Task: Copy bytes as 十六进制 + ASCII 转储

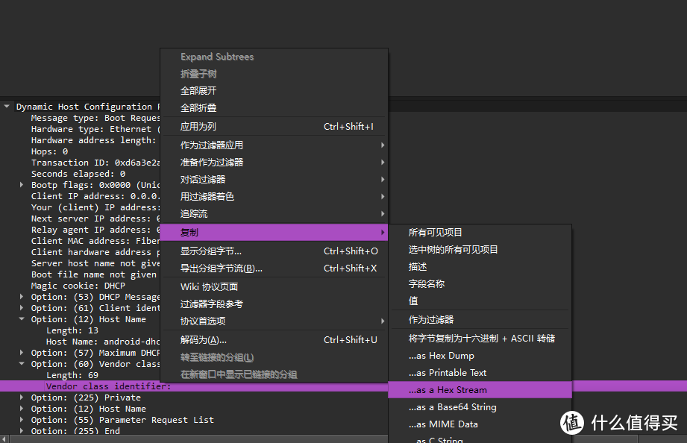Action: click(480, 339)
